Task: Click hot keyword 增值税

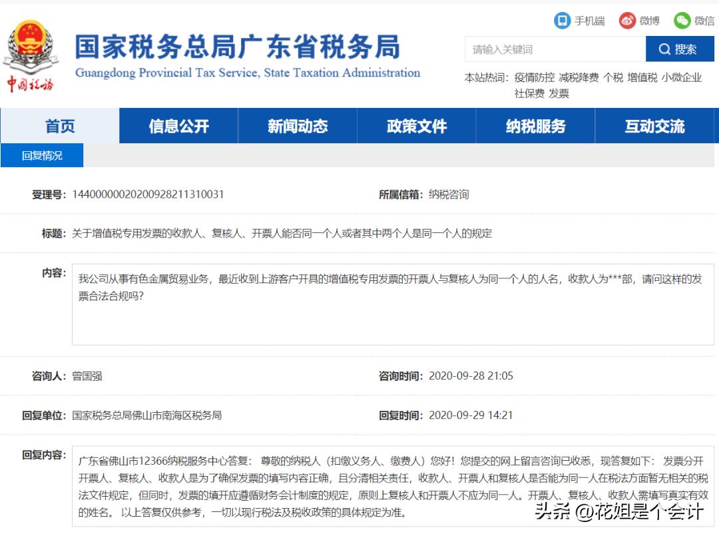Action: click(642, 77)
